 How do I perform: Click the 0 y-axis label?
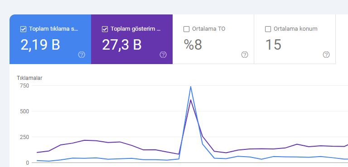(27, 163)
